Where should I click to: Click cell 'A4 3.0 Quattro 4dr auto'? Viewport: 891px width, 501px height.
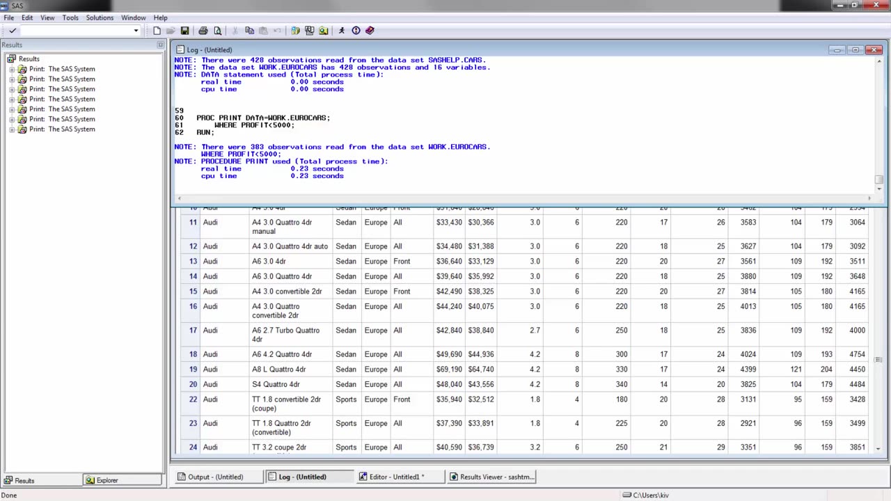[290, 246]
